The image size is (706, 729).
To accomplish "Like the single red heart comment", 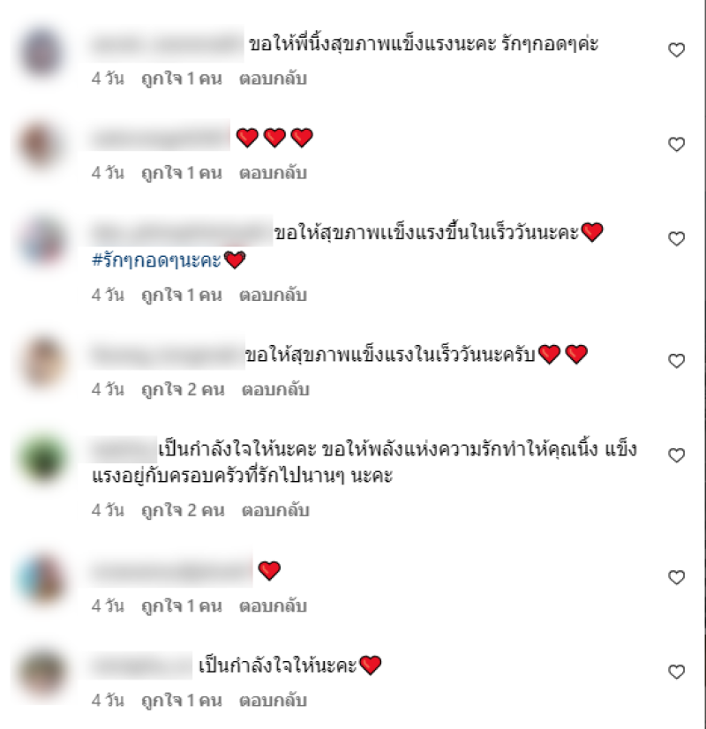I will (x=676, y=577).
